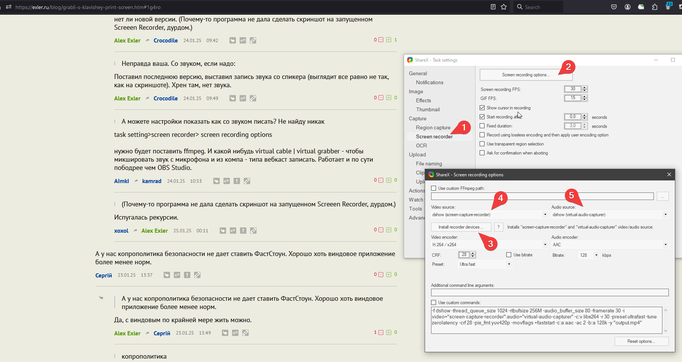Open the Pocket save icon
682x362 pixels.
[614, 7]
